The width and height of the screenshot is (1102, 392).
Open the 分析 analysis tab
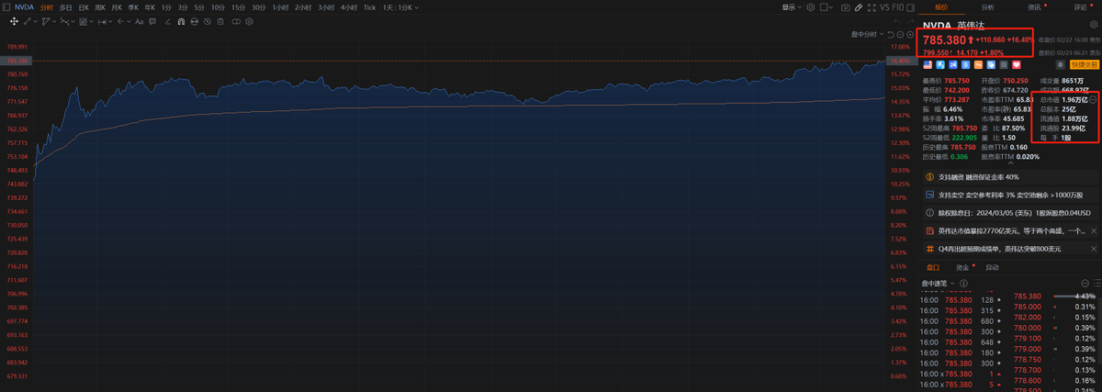pos(987,7)
